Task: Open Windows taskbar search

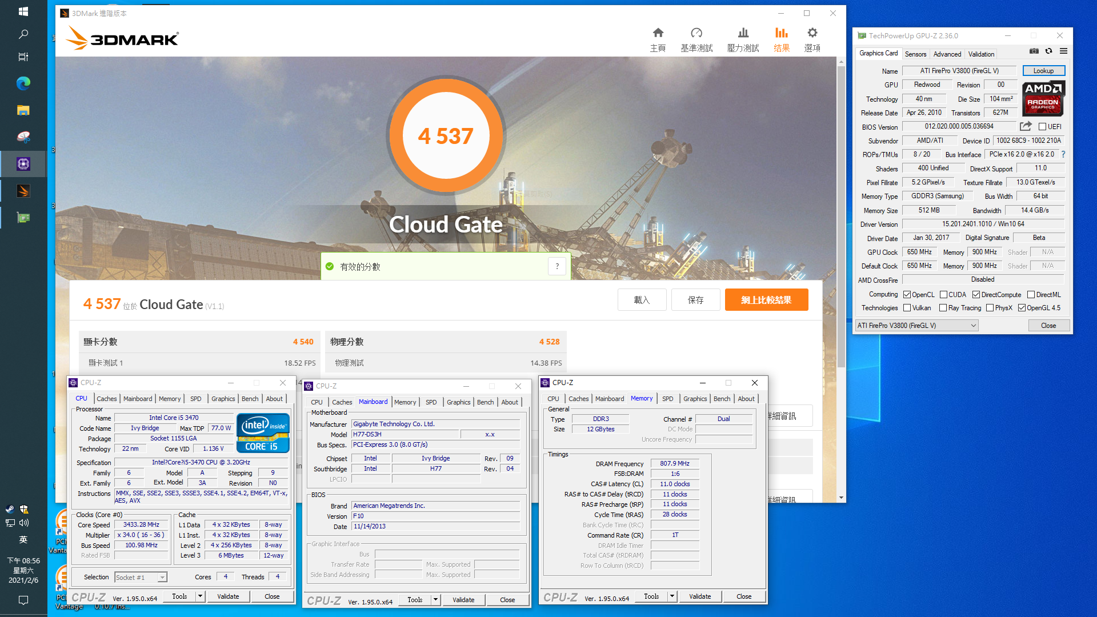Action: pos(23,34)
